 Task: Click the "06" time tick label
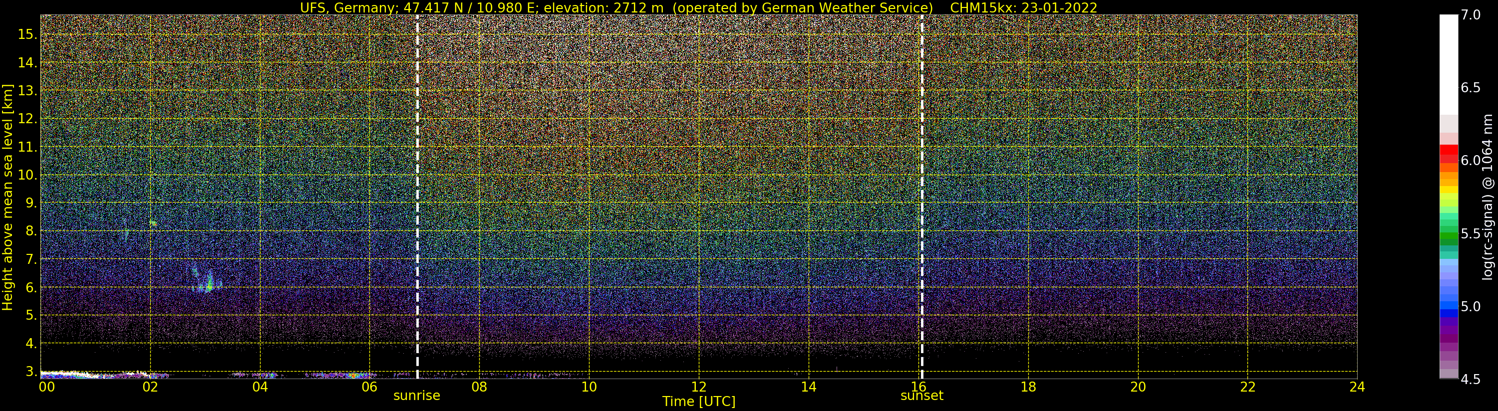coord(370,387)
